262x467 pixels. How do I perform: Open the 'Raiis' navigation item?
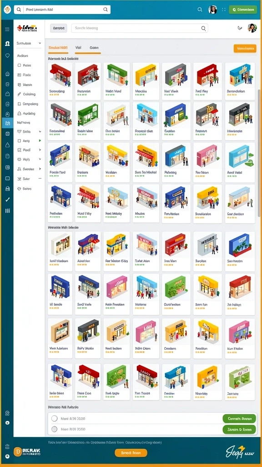(x=25, y=75)
